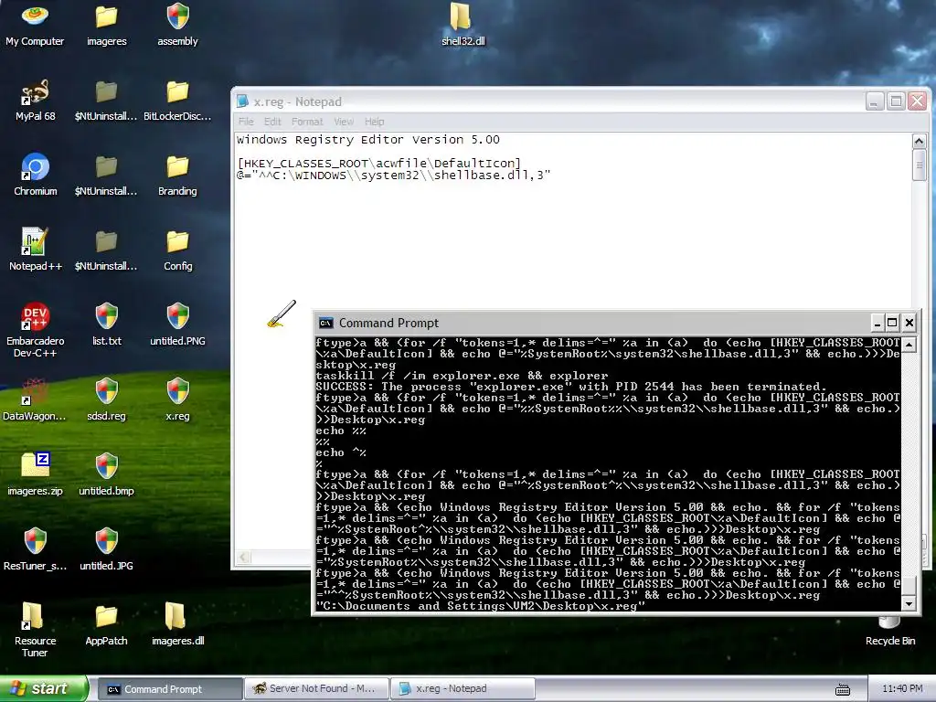The height and width of the screenshot is (702, 936).
Task: Open the Help menu in Notepad
Action: click(374, 122)
